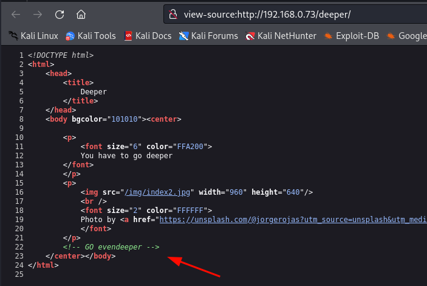427x286 pixels.
Task: Click the browser back arrow
Action: [x=16, y=15]
